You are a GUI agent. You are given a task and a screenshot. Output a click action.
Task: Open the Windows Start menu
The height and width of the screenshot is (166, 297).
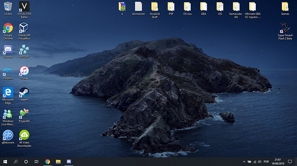(5, 162)
